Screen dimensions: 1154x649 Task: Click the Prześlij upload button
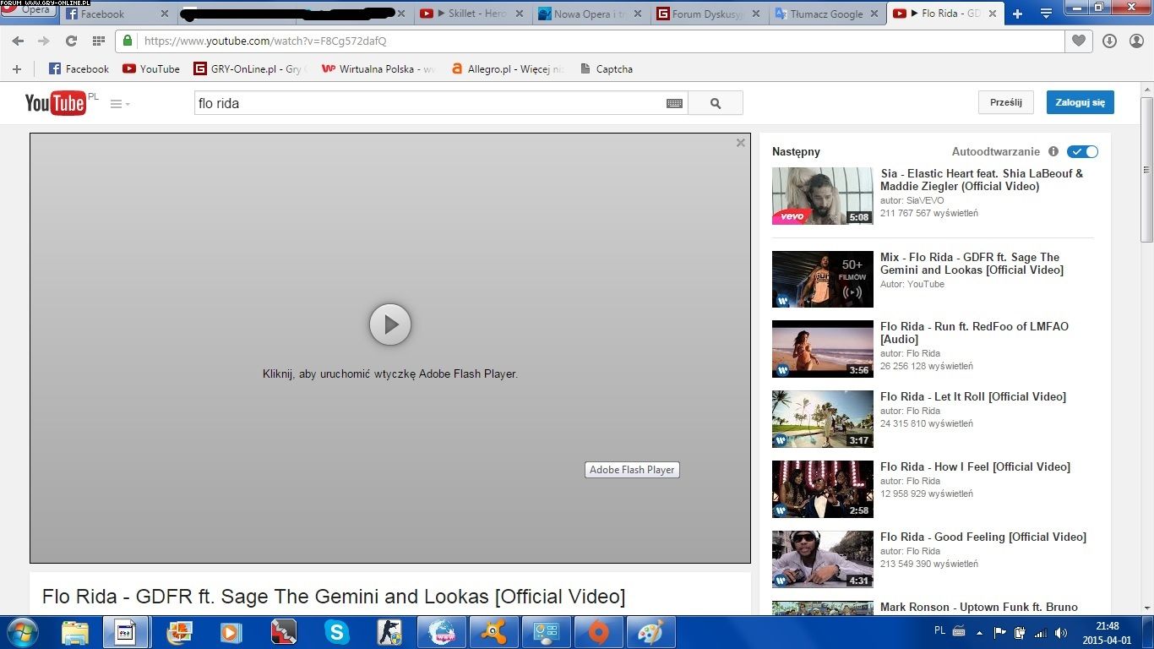click(1006, 102)
